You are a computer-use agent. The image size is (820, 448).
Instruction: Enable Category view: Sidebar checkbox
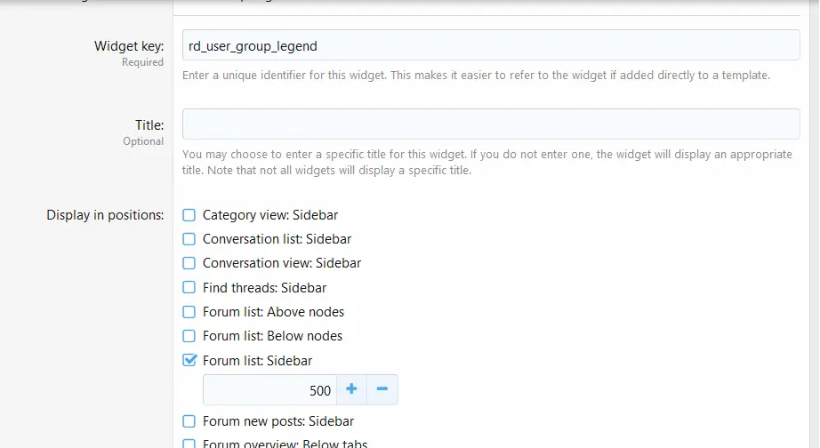click(x=189, y=215)
